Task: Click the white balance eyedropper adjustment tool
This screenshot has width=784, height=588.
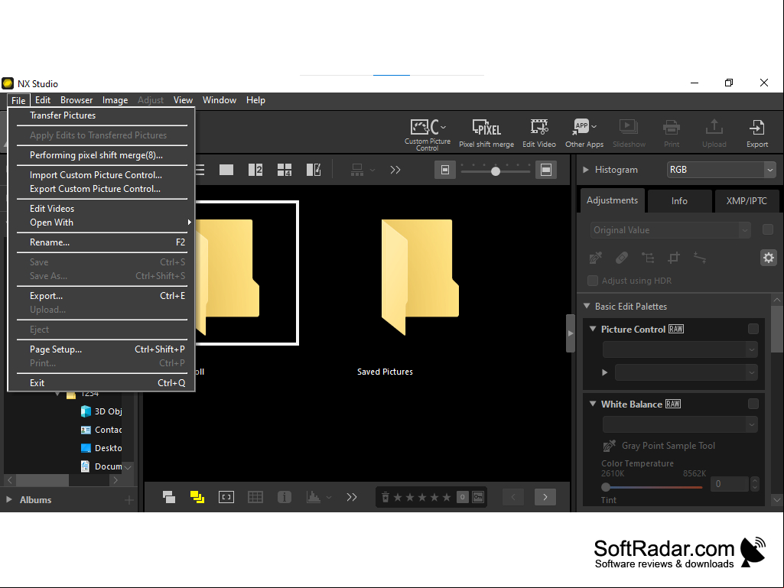Action: click(596, 258)
